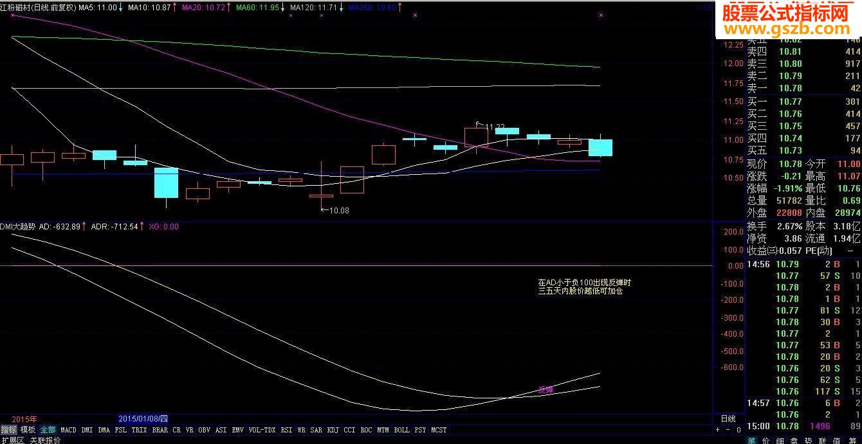Switch to the WR indicator
This screenshot has height=444, width=862.
(302, 430)
